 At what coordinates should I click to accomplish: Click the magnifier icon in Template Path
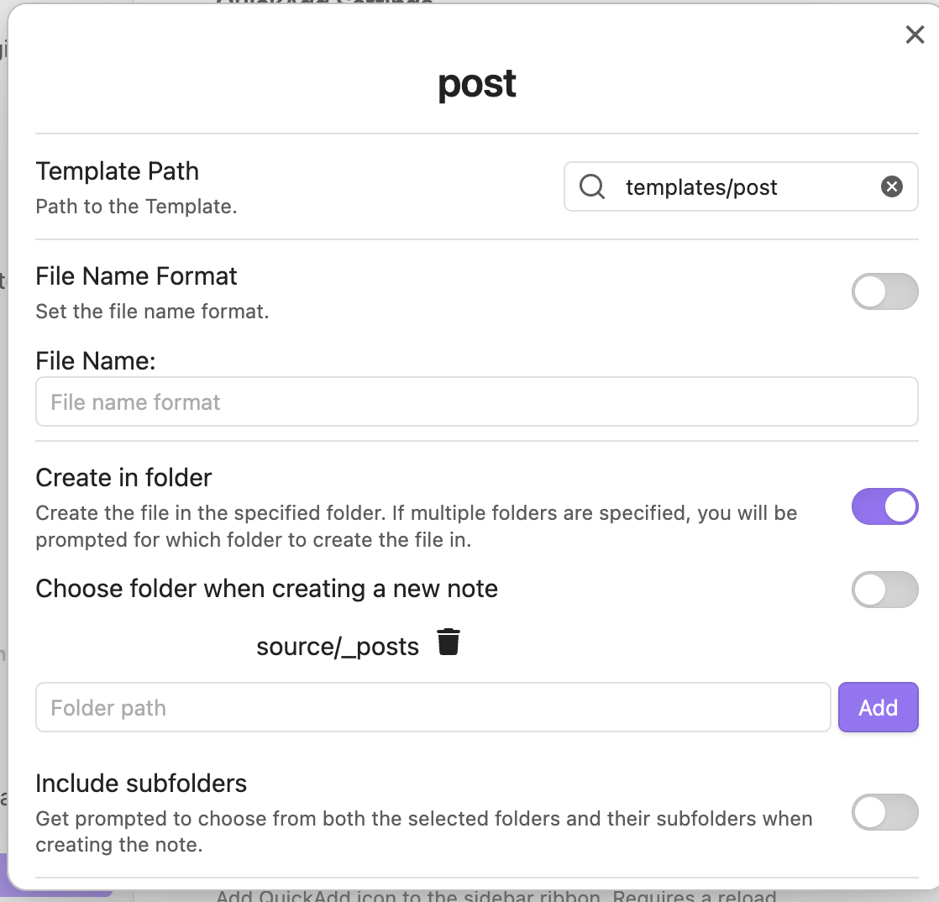click(x=592, y=186)
